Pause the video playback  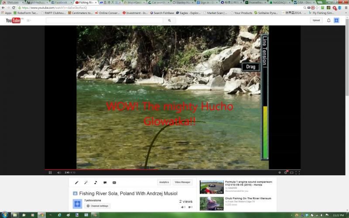tap(50, 173)
